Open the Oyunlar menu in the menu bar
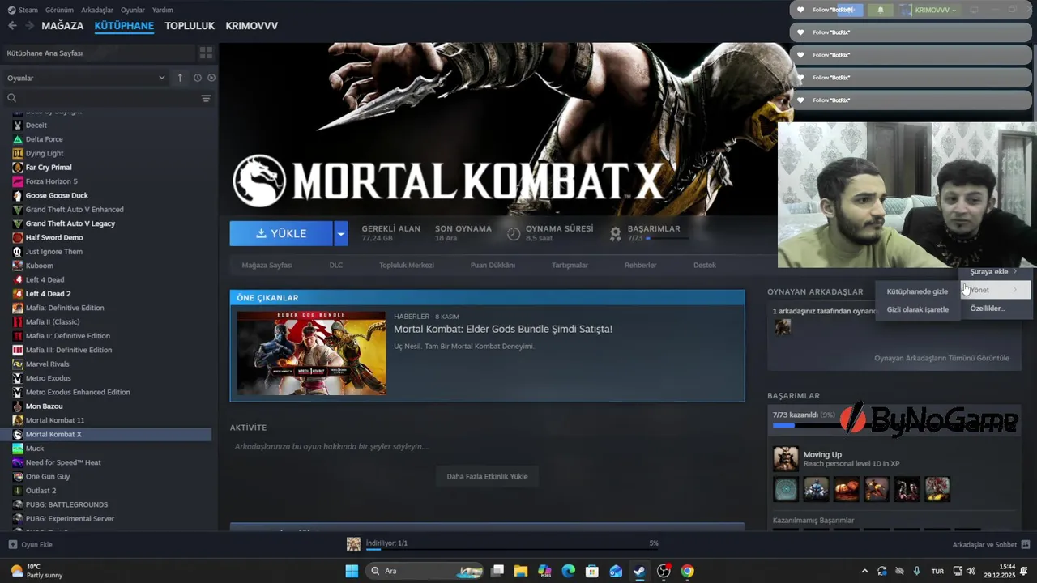The image size is (1037, 583). [x=133, y=10]
